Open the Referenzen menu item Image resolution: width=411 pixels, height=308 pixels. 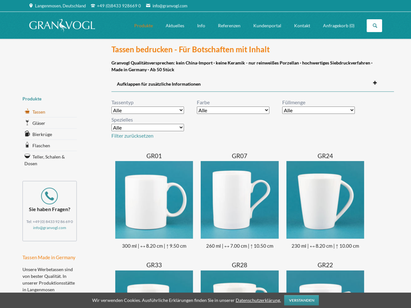(229, 26)
